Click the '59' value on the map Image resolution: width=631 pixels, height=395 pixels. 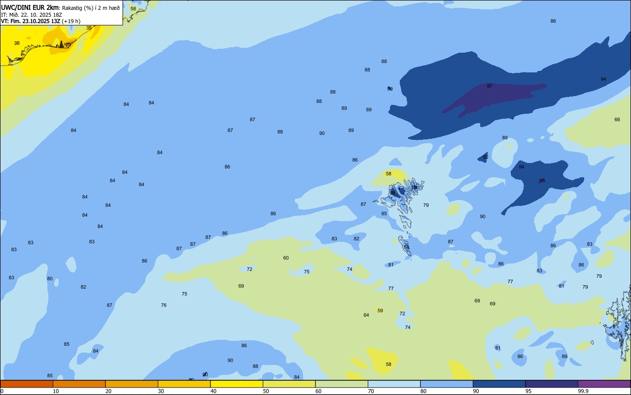click(380, 311)
